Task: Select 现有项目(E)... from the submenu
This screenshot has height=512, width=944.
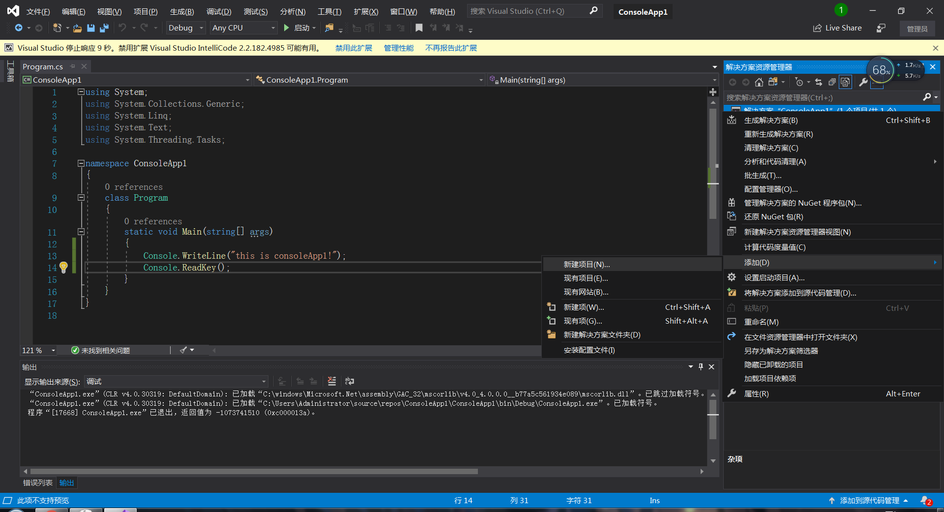Action: pyautogui.click(x=632, y=278)
